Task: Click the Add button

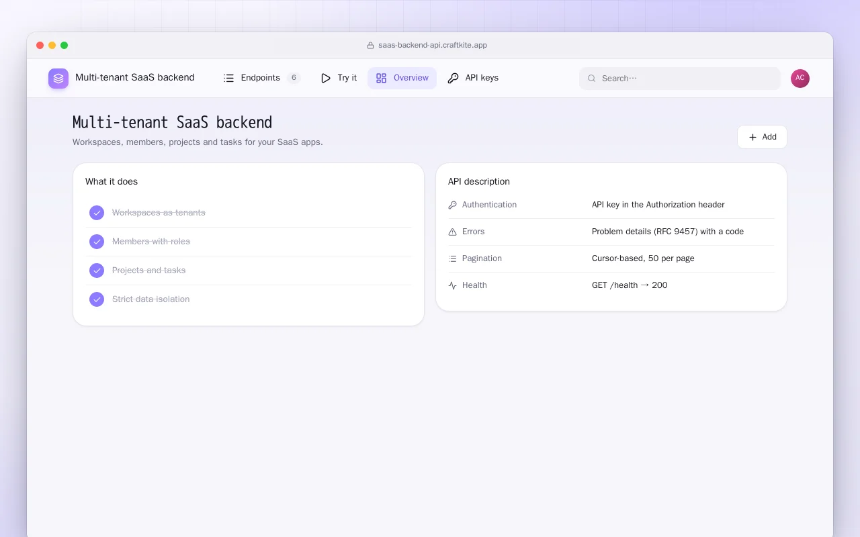Action: 762,137
